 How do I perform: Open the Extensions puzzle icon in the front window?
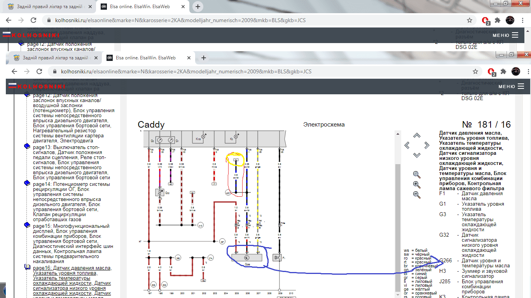pos(503,71)
